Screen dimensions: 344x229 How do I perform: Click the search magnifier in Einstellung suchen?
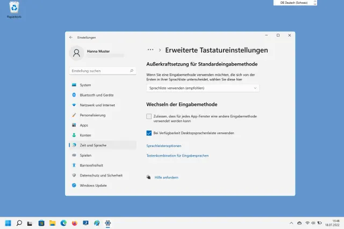132,71
